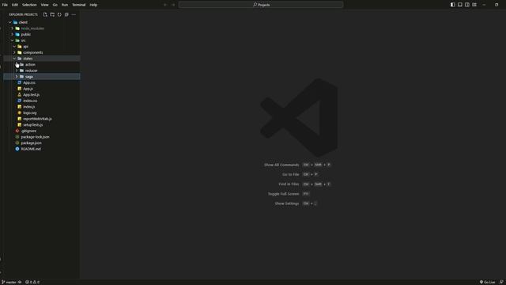Open the Selection menu

(29, 5)
